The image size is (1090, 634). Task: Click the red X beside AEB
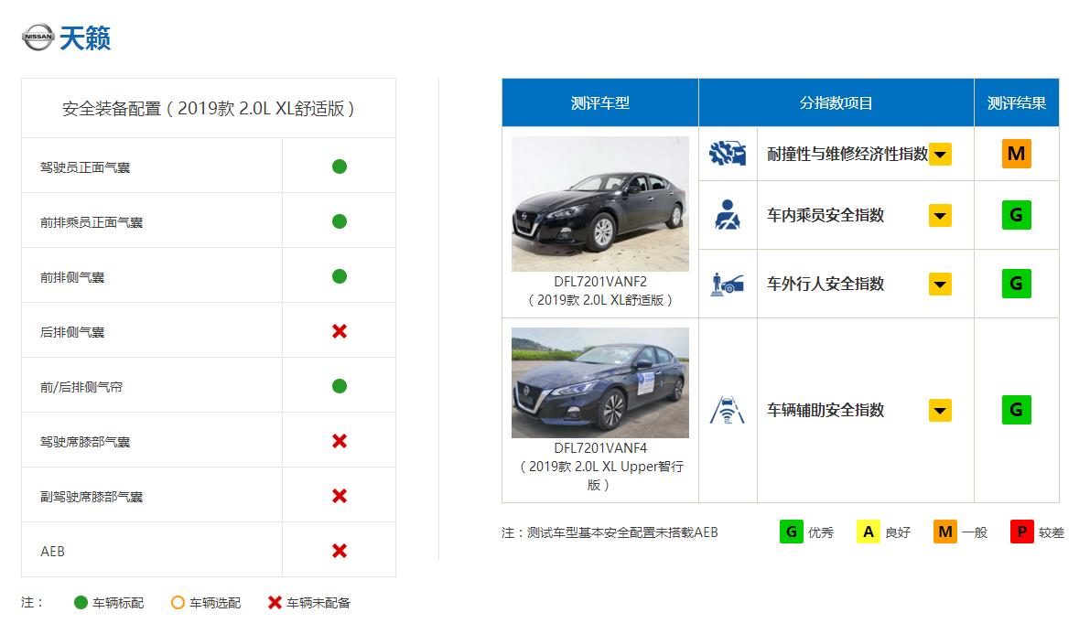(x=340, y=552)
